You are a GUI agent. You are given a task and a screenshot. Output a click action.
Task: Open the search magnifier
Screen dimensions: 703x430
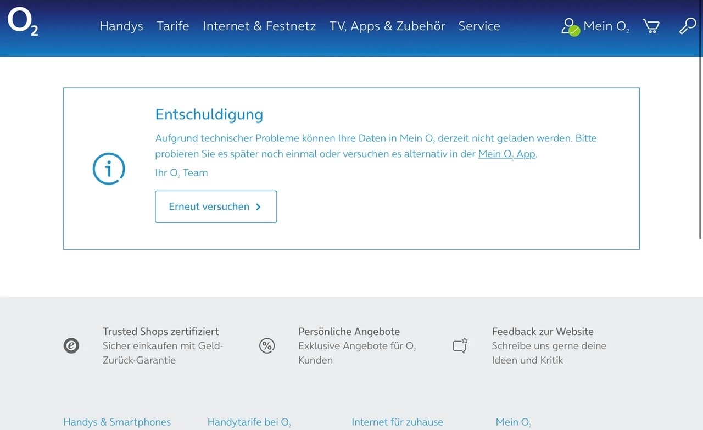click(688, 26)
